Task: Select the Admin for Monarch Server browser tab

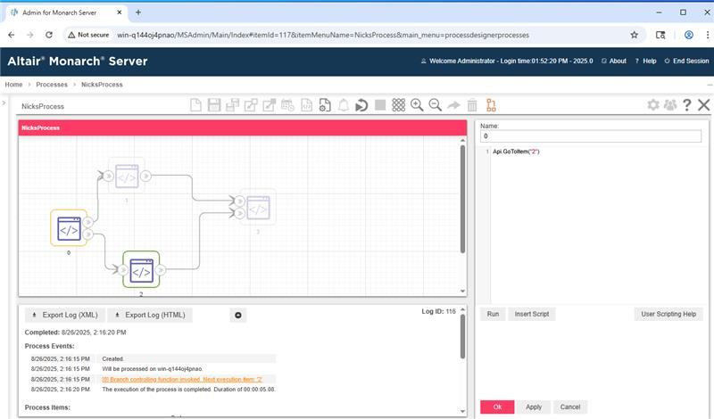Action: (x=66, y=12)
